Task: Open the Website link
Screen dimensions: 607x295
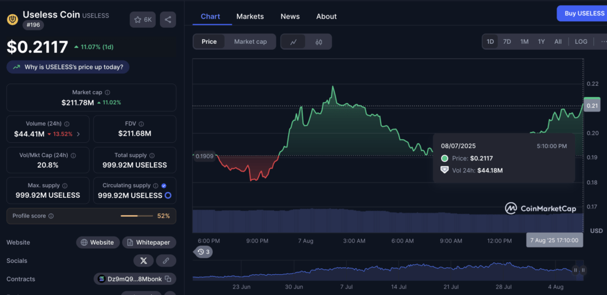Action: (x=98, y=242)
